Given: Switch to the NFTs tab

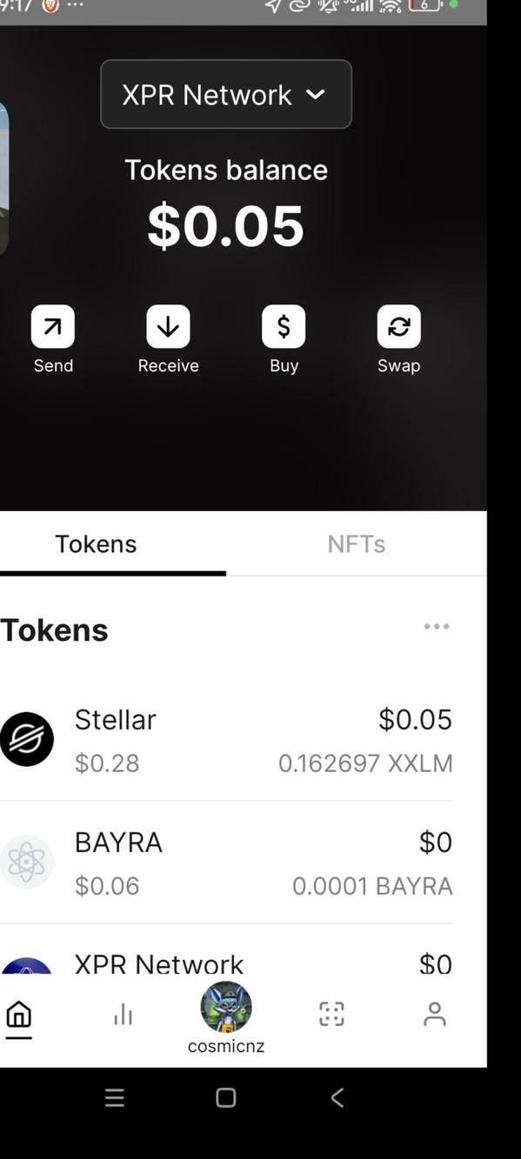Looking at the screenshot, I should (x=355, y=543).
